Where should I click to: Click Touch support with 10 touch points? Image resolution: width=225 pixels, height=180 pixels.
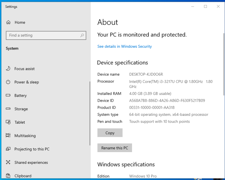coord(159,121)
